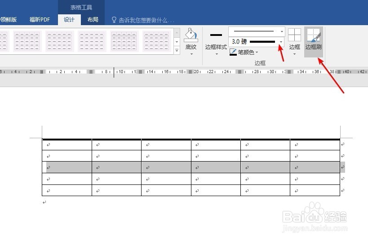This screenshot has height=241, width=368.
Task: Click the lightbulb tell-me icon
Action: (x=114, y=20)
